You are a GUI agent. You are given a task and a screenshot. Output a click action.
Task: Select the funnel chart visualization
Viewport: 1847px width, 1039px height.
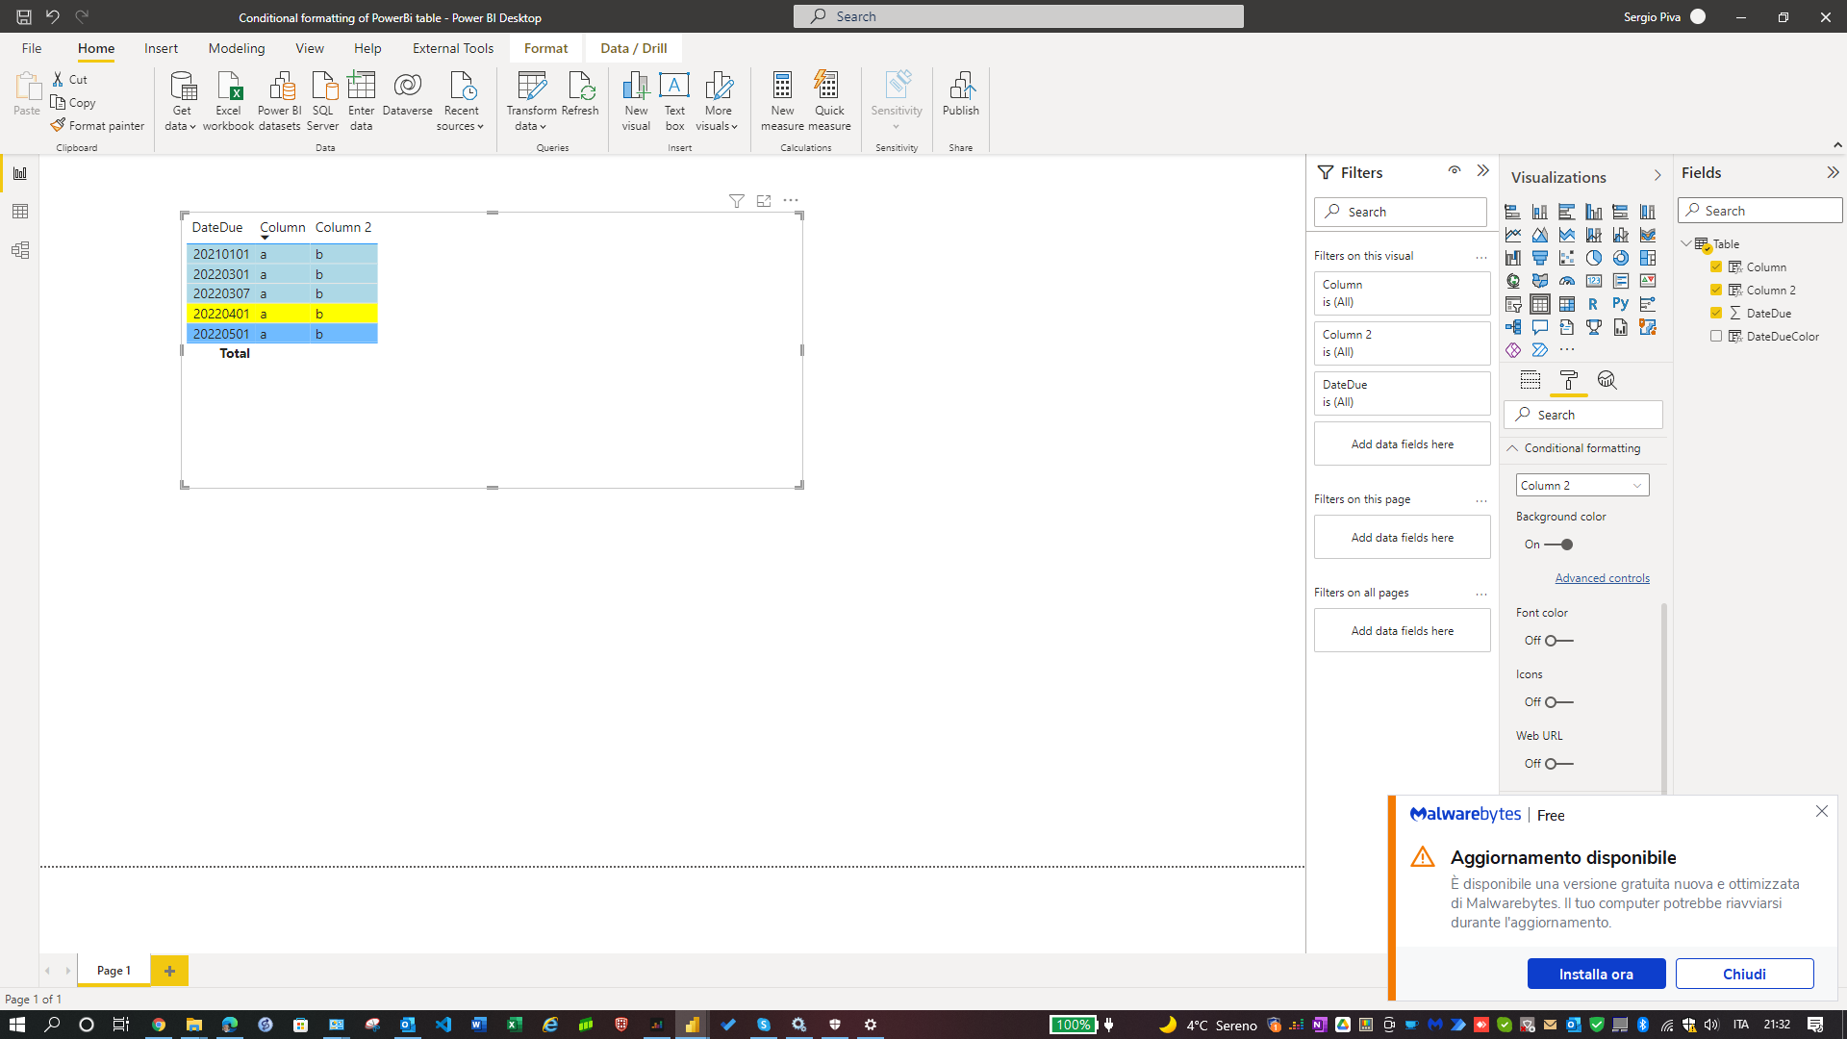(x=1540, y=258)
